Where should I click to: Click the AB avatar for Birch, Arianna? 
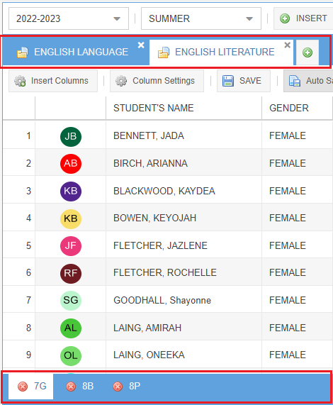pyautogui.click(x=71, y=164)
